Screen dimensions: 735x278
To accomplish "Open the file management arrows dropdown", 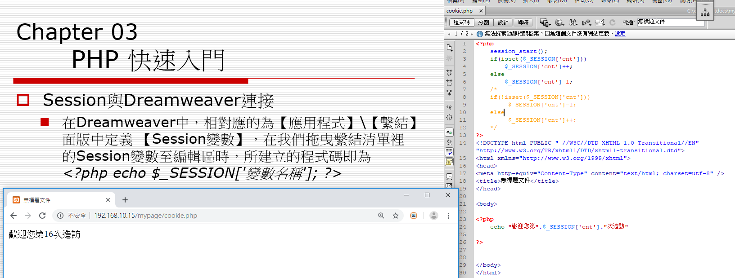I will click(x=573, y=22).
